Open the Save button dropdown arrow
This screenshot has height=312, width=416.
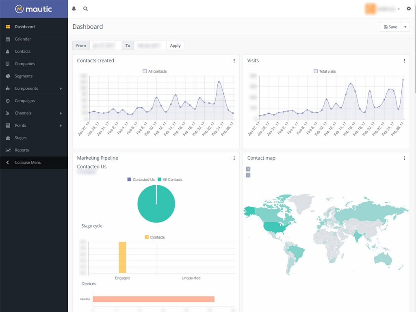coord(405,27)
